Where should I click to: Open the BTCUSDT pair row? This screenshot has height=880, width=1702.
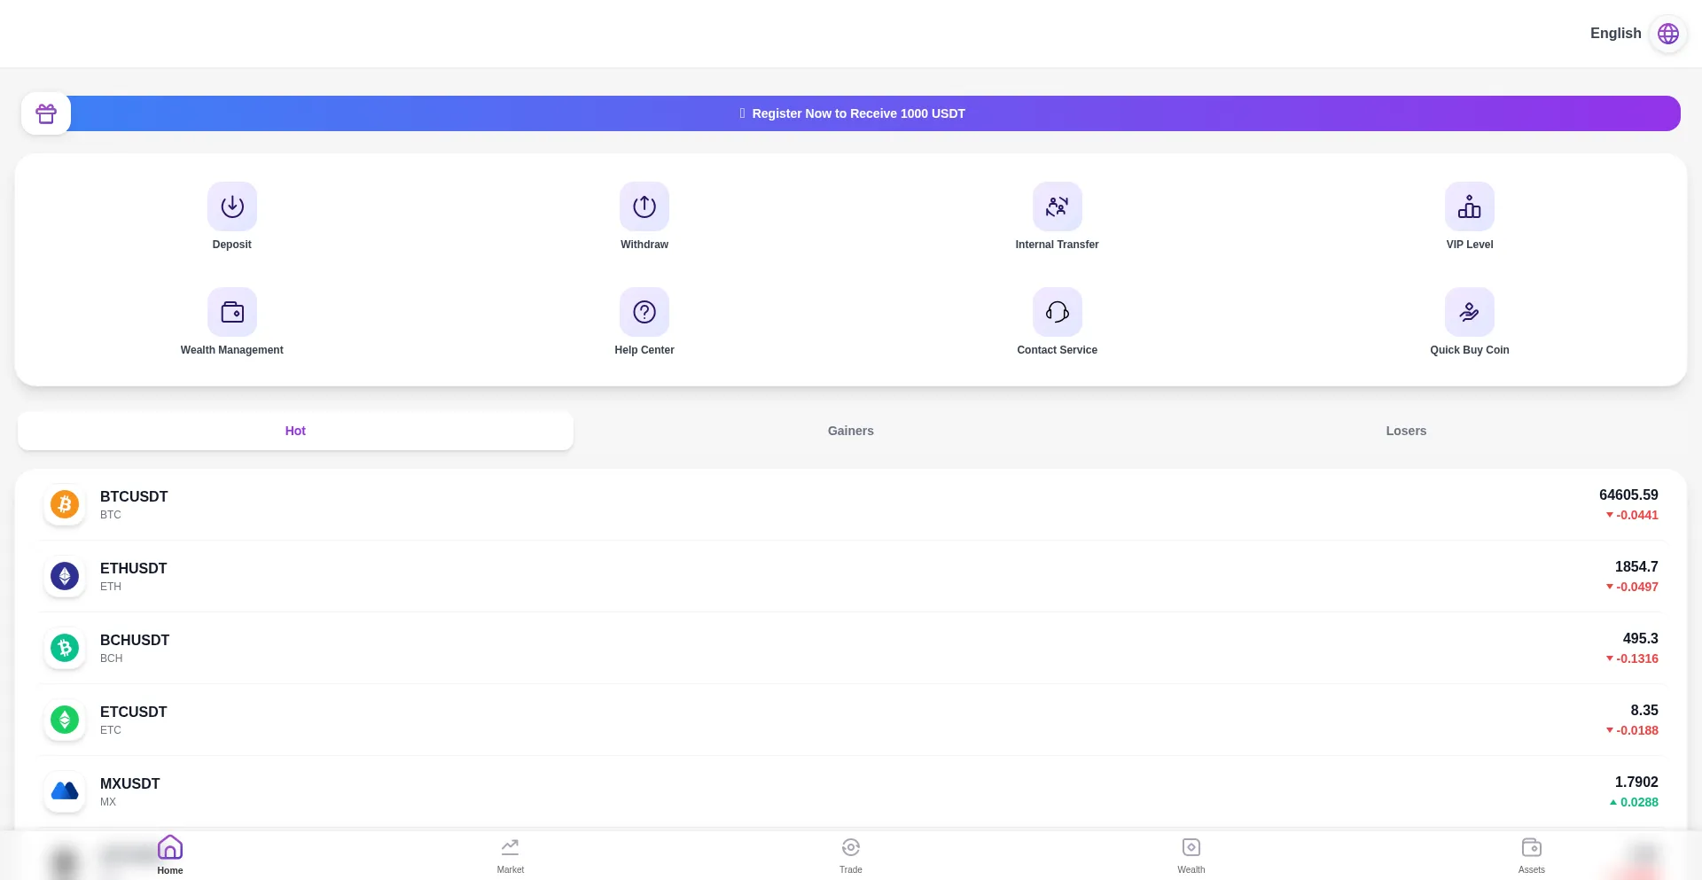[x=851, y=504]
